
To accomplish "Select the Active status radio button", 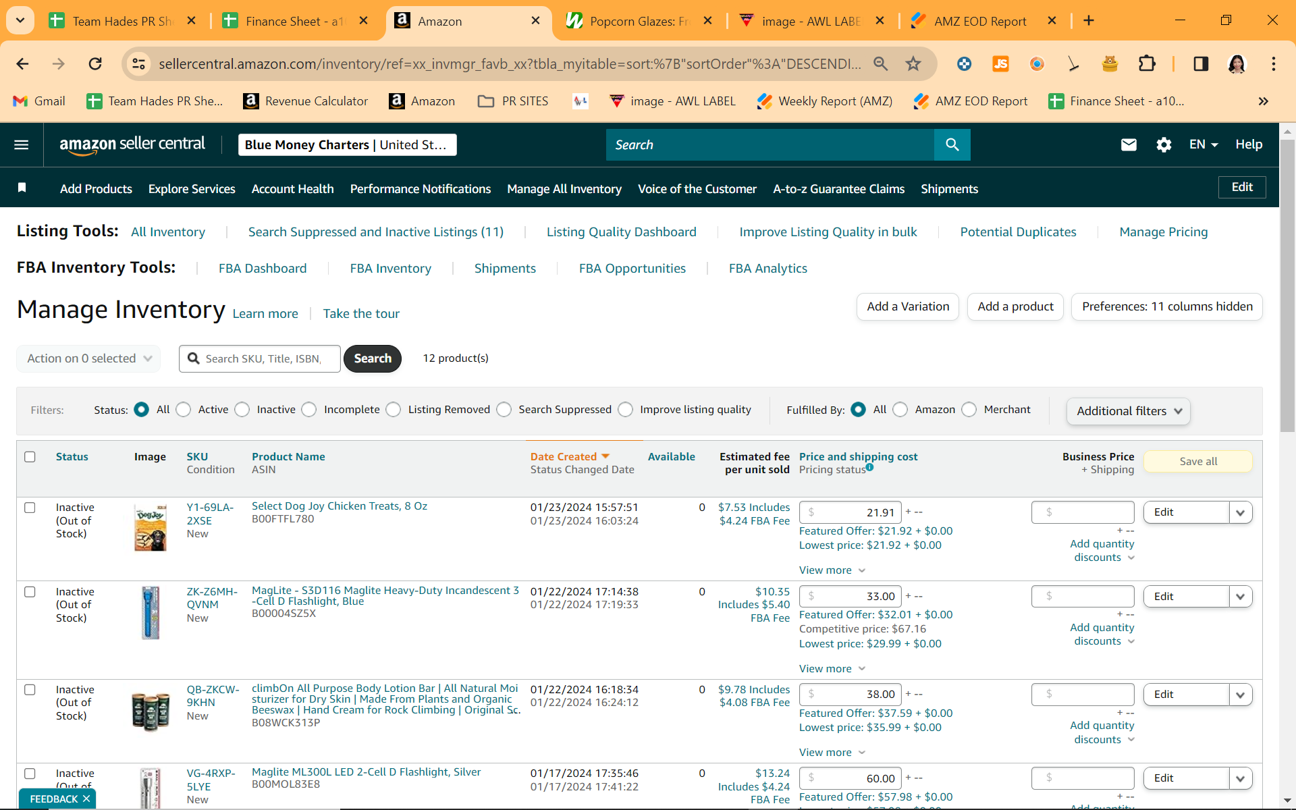I will pyautogui.click(x=183, y=410).
